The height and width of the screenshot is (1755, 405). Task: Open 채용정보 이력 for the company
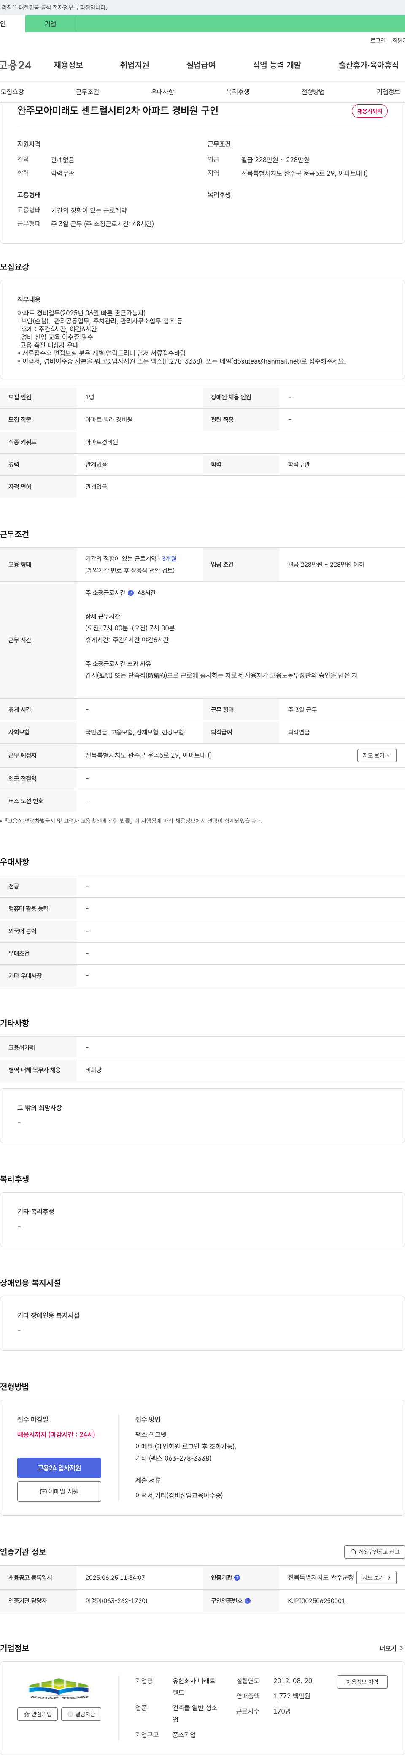362,1682
